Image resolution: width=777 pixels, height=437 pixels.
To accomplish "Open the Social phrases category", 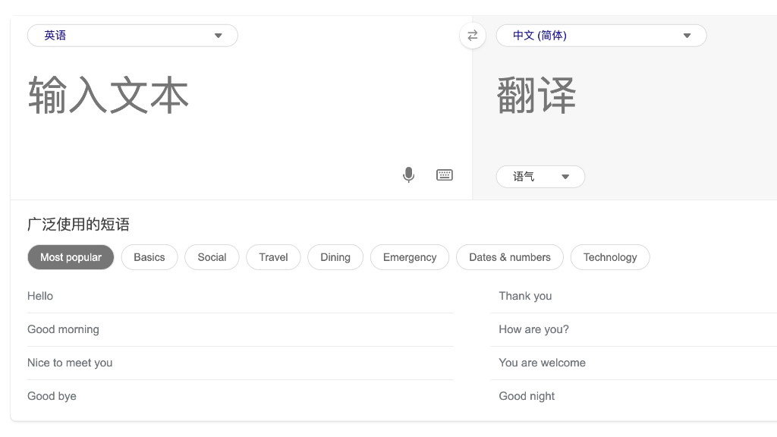I will click(x=212, y=257).
